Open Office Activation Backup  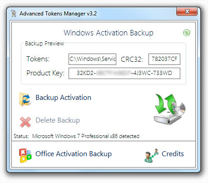(74, 154)
